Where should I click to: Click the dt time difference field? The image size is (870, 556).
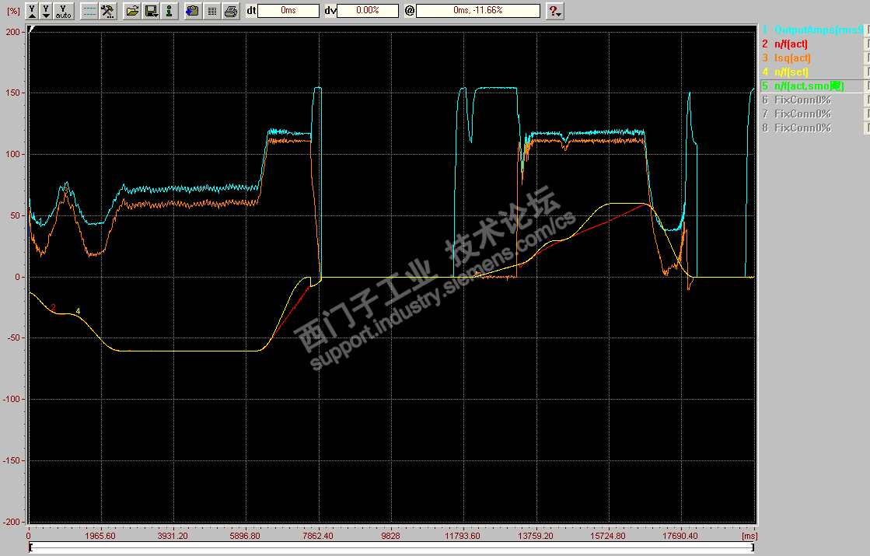click(288, 11)
